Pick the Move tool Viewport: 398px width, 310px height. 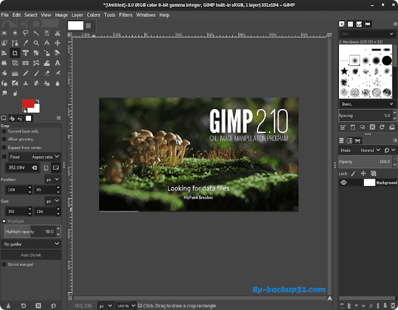tap(58, 43)
